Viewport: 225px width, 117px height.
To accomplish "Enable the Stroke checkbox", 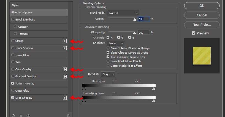I will click(13, 41).
